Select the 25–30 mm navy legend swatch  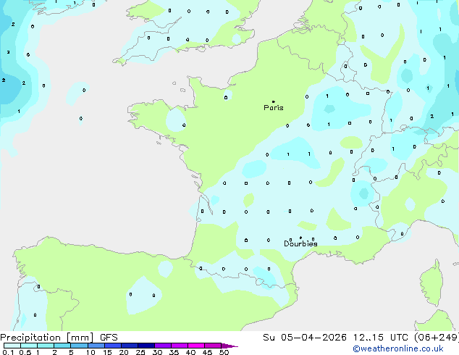click(x=146, y=346)
